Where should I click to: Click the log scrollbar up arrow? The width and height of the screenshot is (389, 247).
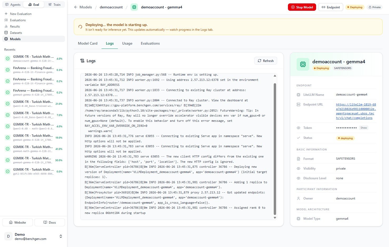coord(275,76)
